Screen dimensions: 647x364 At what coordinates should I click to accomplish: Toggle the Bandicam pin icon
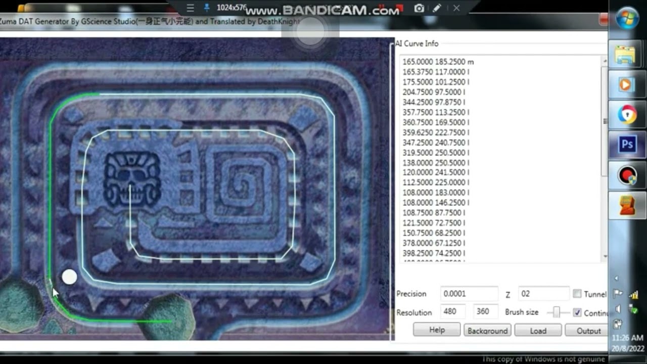tap(206, 8)
